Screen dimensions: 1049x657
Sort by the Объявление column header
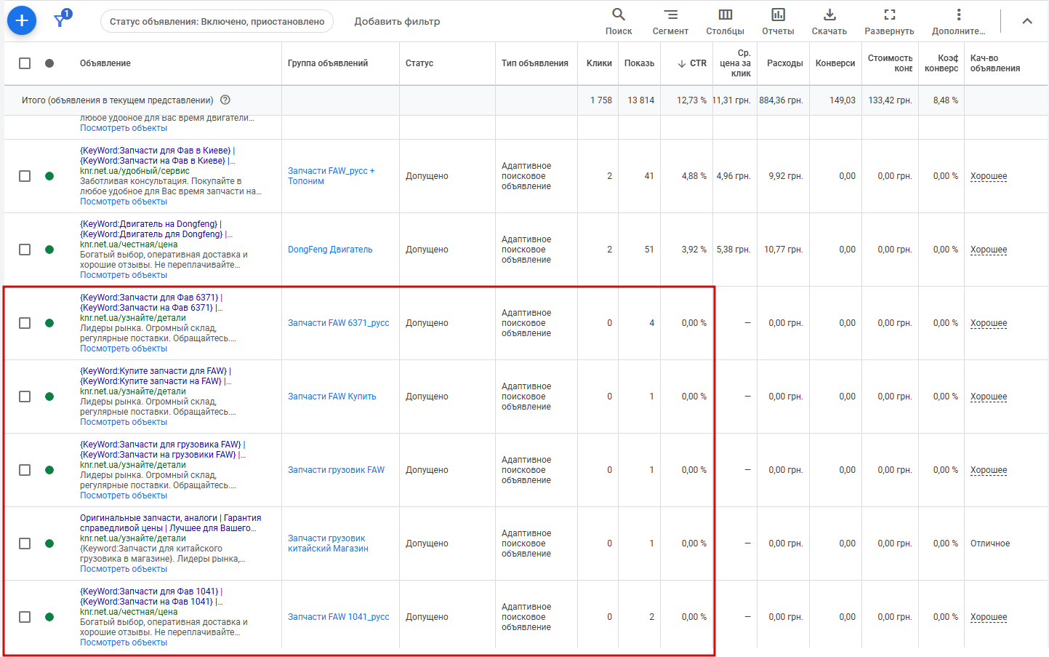click(x=105, y=63)
